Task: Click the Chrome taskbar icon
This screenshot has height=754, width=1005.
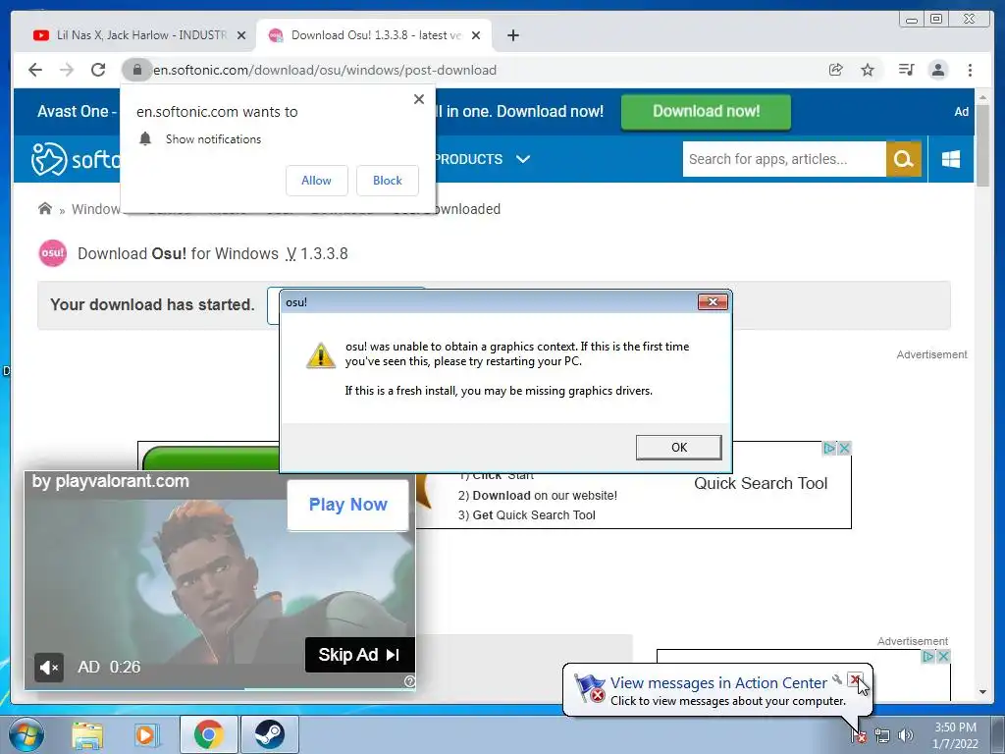Action: (x=209, y=734)
